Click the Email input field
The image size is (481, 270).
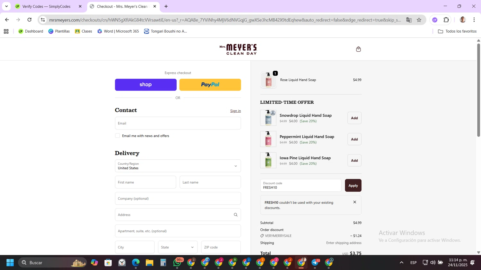click(x=178, y=123)
